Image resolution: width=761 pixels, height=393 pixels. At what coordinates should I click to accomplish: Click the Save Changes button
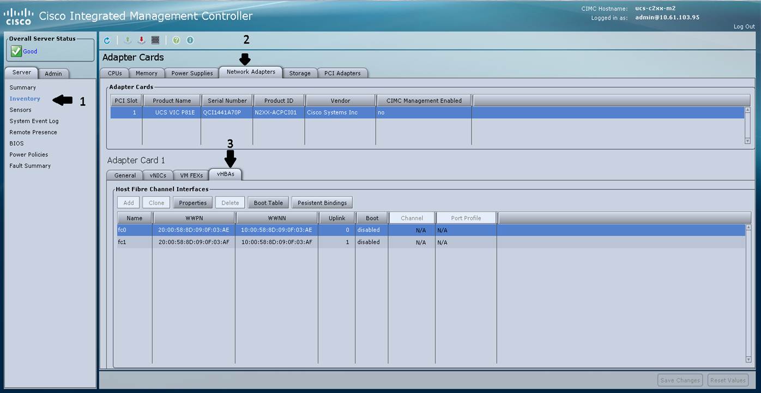click(680, 380)
